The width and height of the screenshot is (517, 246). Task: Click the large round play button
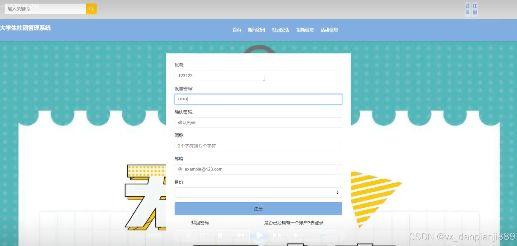coord(259,235)
